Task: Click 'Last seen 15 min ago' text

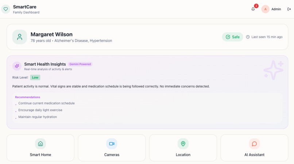Action: [x=267, y=37]
